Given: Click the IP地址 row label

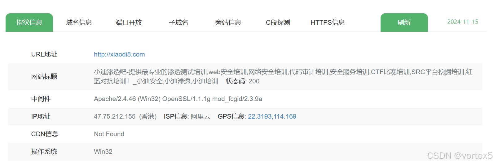Looking at the screenshot, I should click(41, 116).
